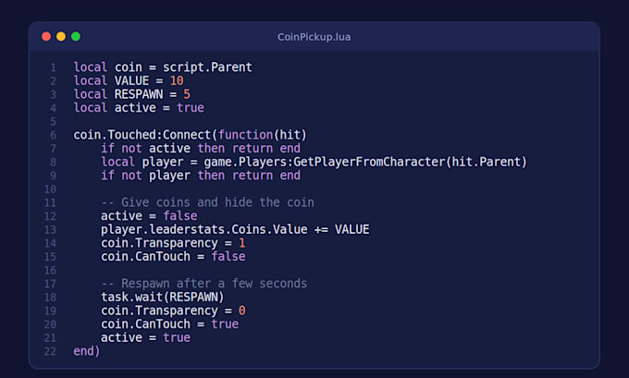629x378 pixels.
Task: Click 'script.Parent' on line 1
Action: pyautogui.click(x=207, y=67)
